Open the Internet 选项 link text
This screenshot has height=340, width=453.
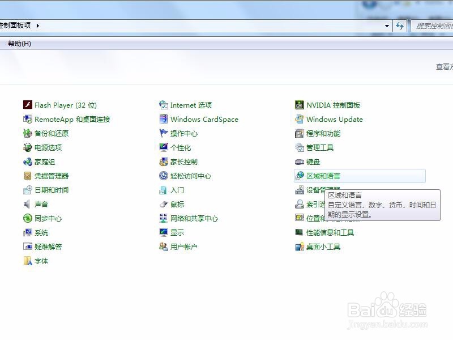(x=191, y=105)
